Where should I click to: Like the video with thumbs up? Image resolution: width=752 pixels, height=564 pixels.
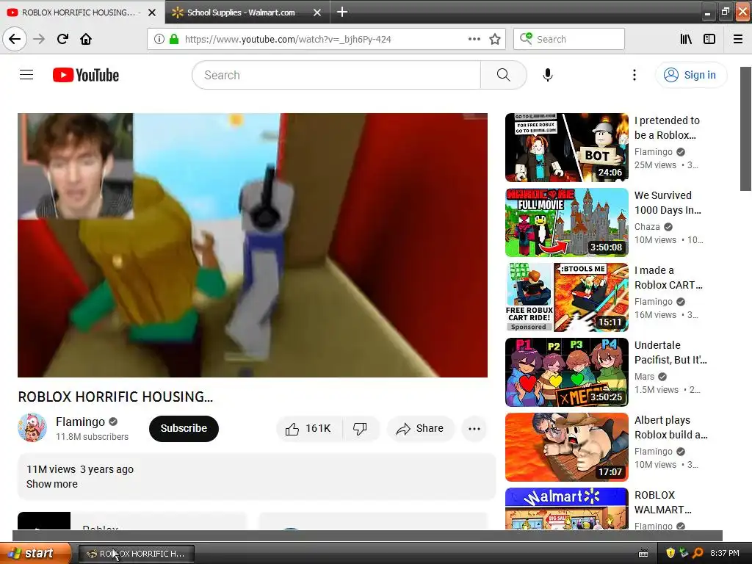click(x=309, y=428)
